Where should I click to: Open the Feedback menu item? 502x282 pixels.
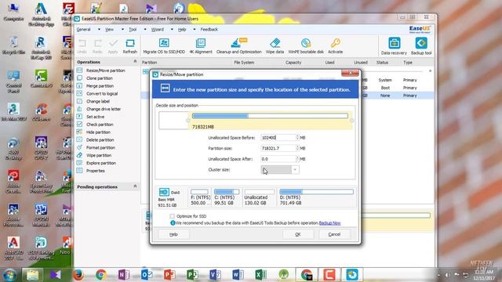pyautogui.click(x=209, y=30)
